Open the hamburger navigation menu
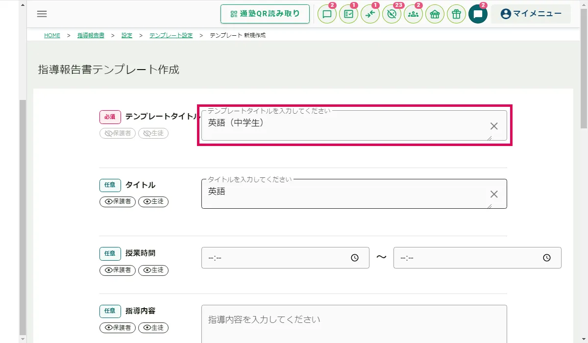The height and width of the screenshot is (343, 588). click(42, 14)
